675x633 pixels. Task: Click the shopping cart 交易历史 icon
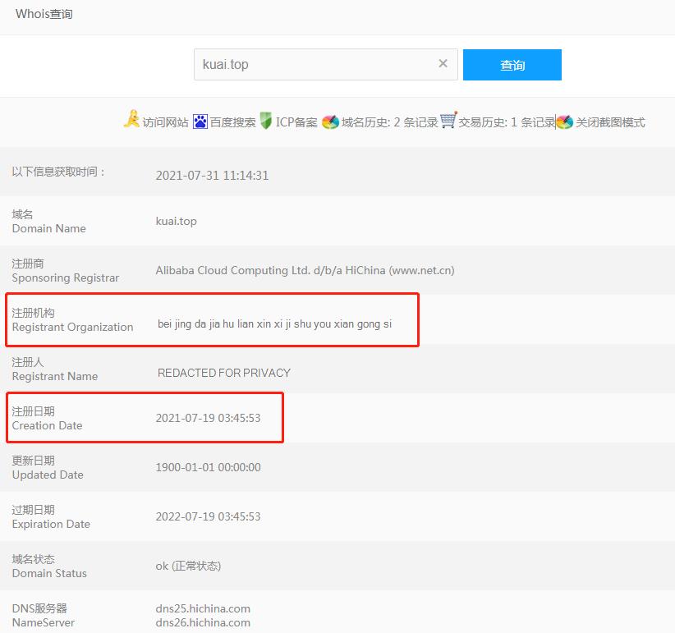(448, 121)
